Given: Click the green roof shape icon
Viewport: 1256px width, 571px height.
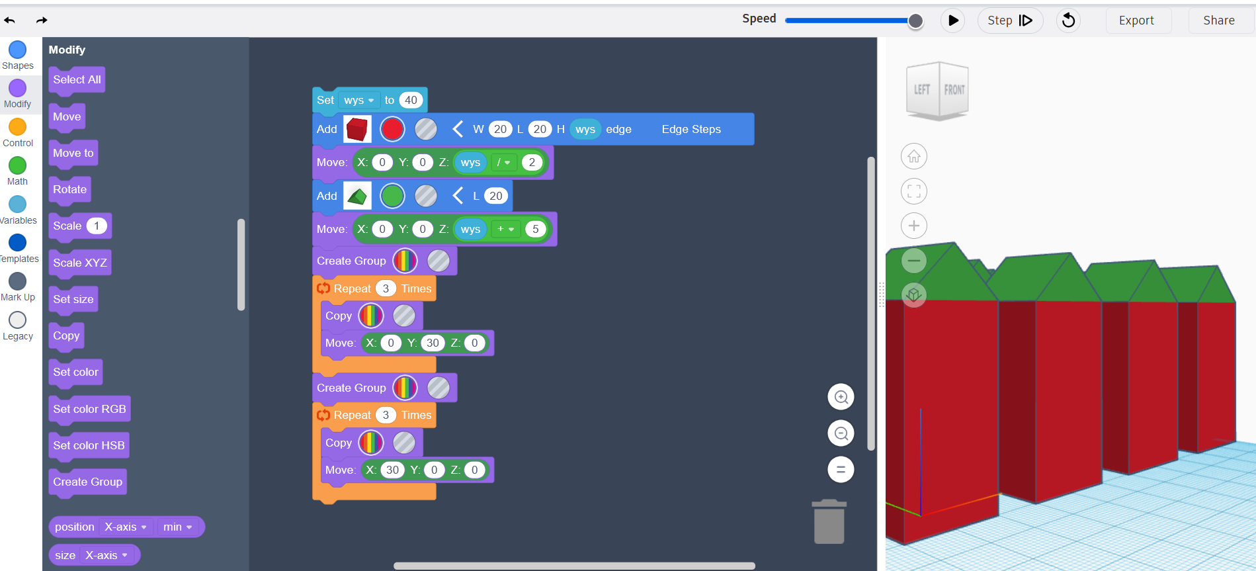Looking at the screenshot, I should click(357, 197).
